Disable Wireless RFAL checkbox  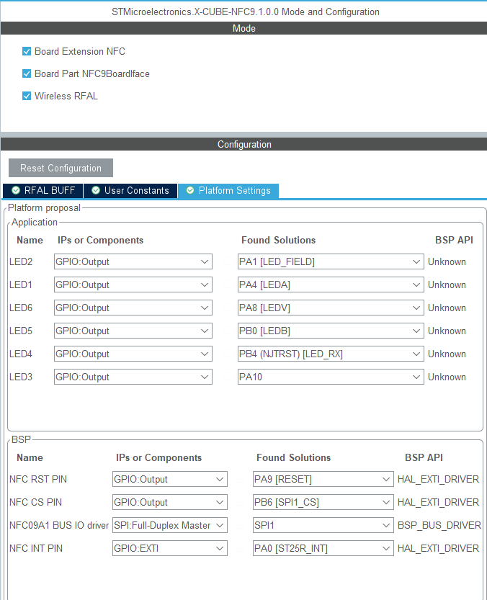click(27, 96)
